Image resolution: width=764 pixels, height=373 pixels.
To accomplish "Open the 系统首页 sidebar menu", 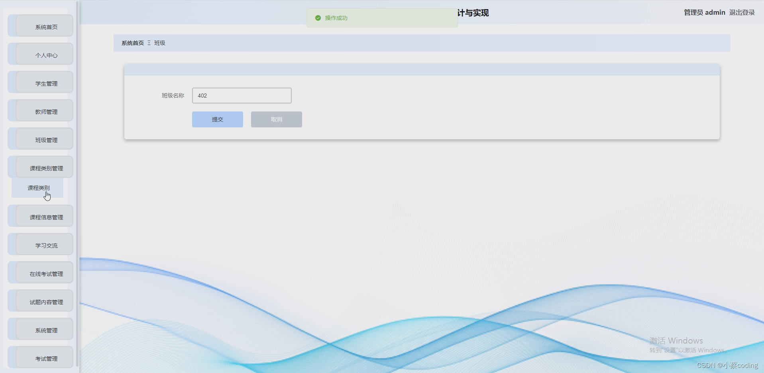I will tap(41, 26).
